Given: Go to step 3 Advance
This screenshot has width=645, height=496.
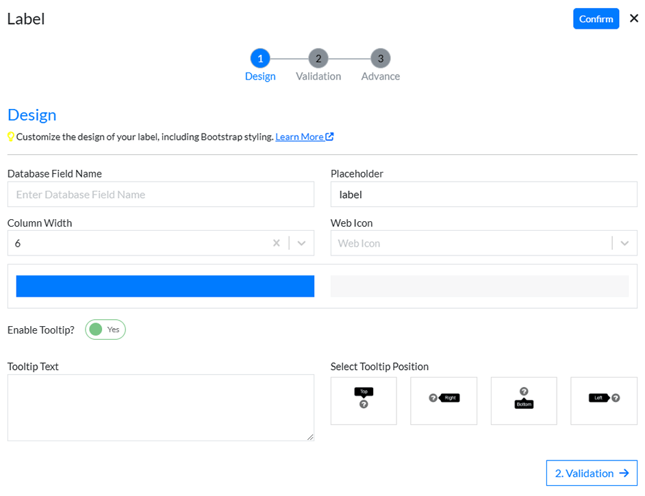Looking at the screenshot, I should pos(381,59).
